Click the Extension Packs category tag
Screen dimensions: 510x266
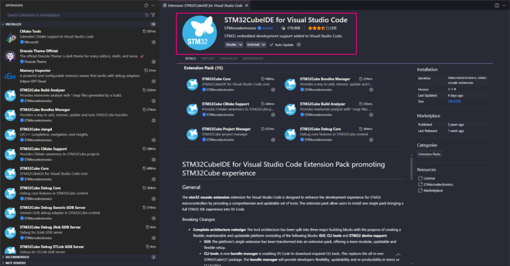[x=429, y=154]
